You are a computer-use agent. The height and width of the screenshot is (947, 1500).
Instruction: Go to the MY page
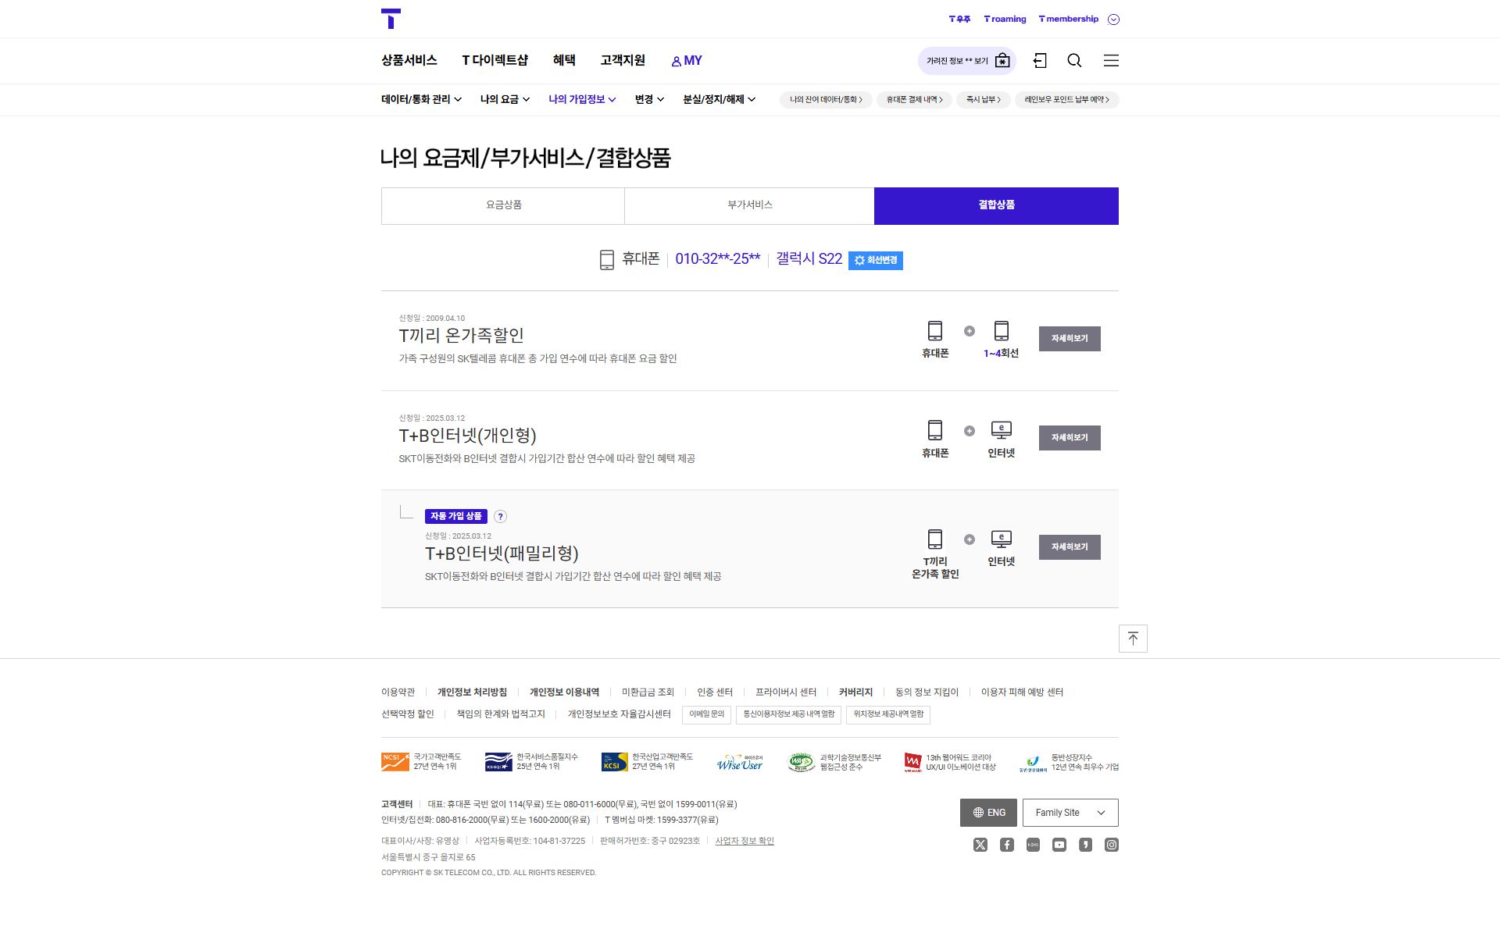(x=687, y=61)
